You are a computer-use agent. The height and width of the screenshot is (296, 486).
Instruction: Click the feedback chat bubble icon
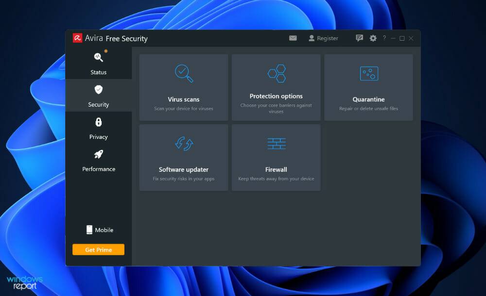(x=359, y=38)
